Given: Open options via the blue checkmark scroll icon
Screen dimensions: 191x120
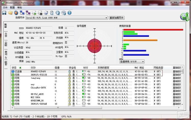Looking at the screenshot, I should pos(46,13).
